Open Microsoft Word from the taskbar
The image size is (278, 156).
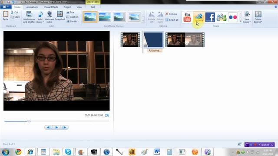pyautogui.click(x=157, y=152)
